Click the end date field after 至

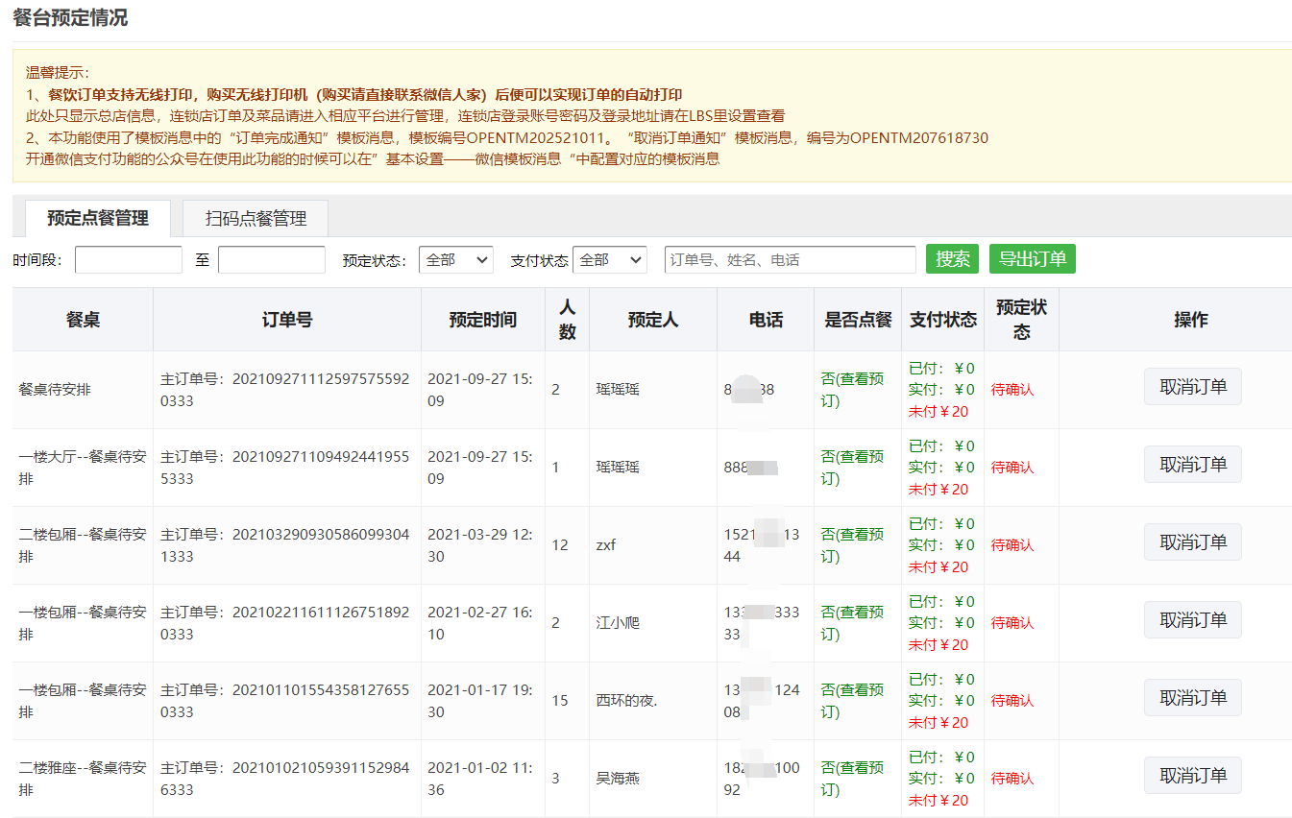click(x=272, y=260)
